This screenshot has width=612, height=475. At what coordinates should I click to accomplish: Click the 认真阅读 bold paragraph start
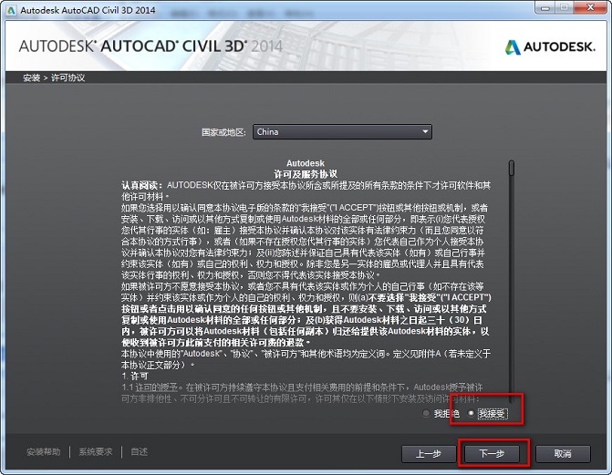tap(142, 185)
